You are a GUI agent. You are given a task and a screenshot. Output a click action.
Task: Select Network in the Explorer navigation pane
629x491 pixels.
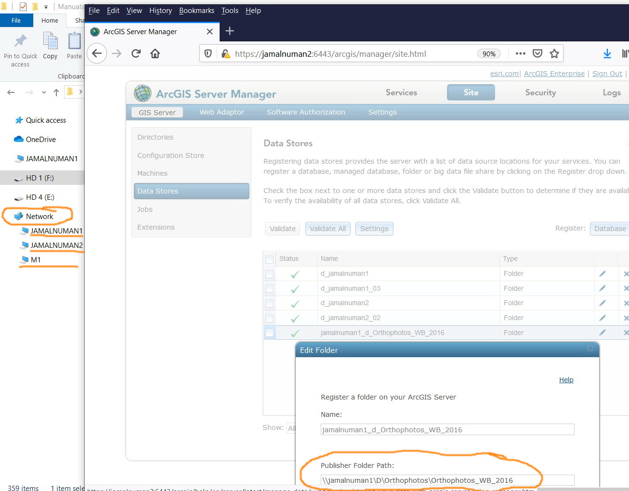point(39,217)
